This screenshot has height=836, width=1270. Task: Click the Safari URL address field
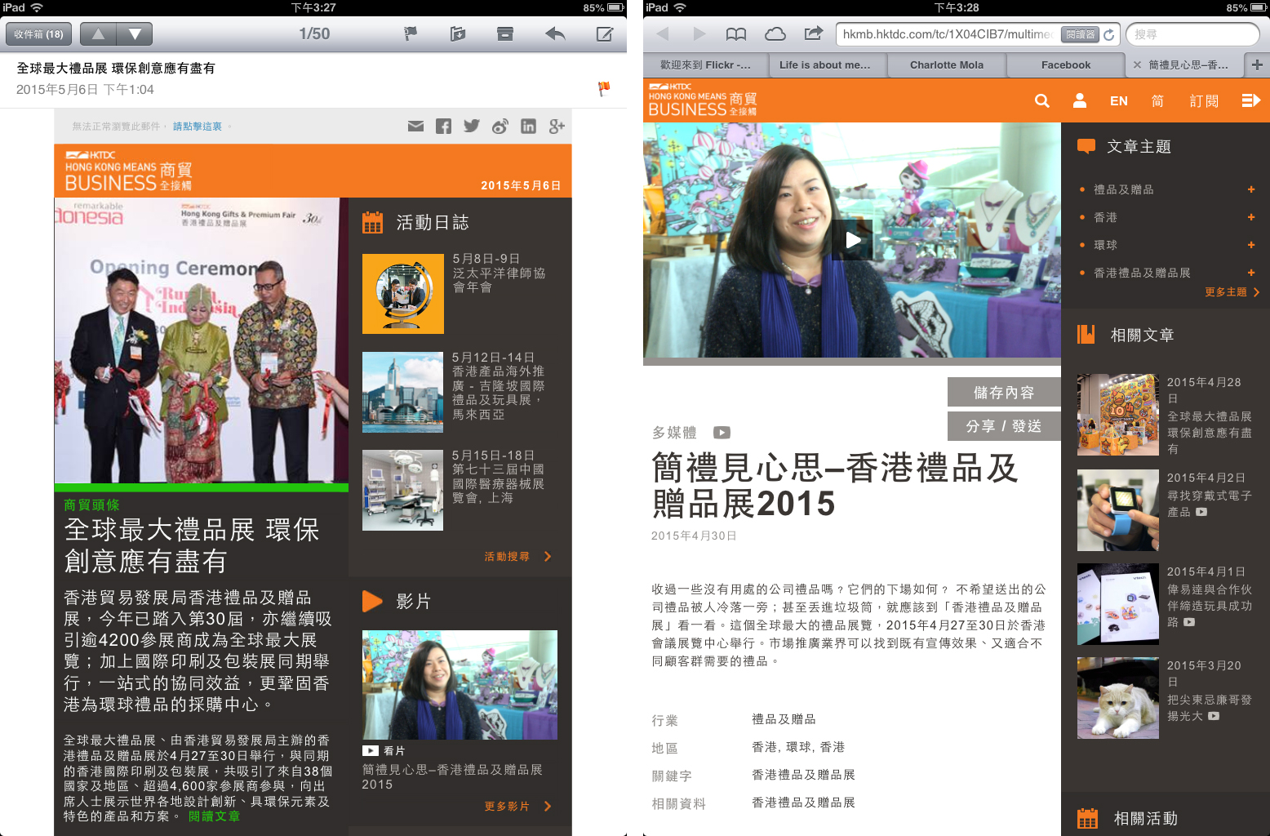pos(947,34)
